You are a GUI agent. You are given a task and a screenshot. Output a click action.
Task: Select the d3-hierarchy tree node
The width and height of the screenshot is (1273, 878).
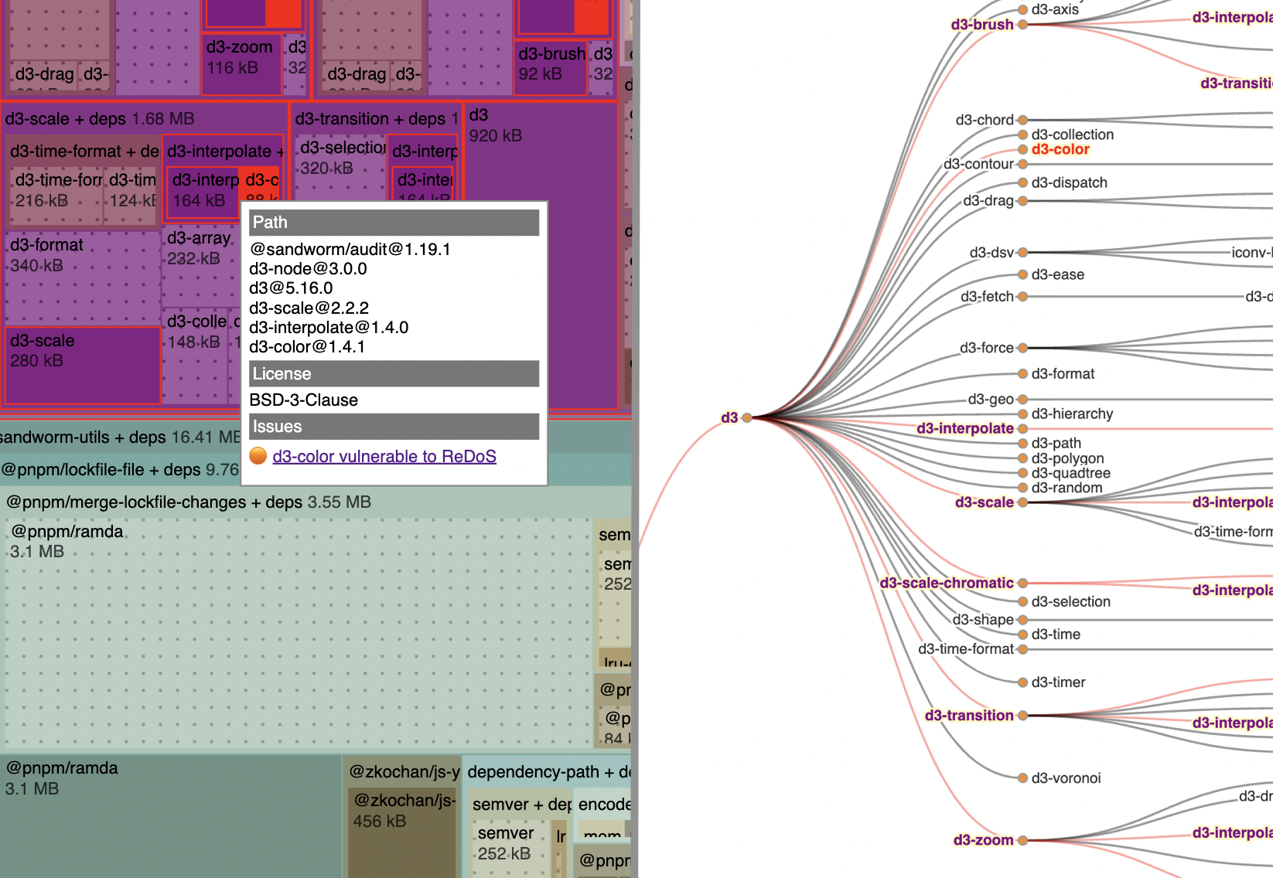coord(1022,413)
